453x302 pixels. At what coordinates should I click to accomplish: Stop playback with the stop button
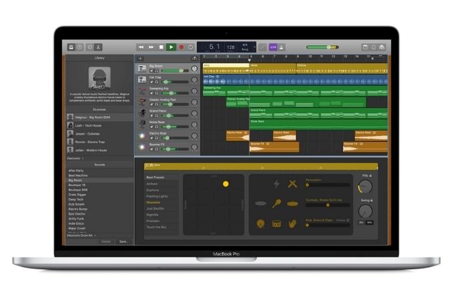click(161, 47)
